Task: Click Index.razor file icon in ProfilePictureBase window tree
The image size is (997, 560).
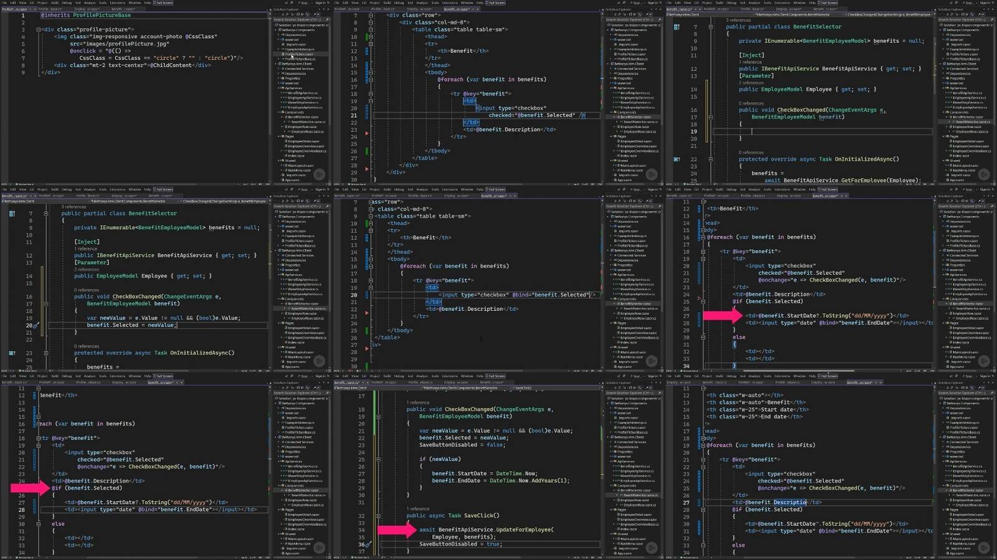Action: (x=286, y=156)
